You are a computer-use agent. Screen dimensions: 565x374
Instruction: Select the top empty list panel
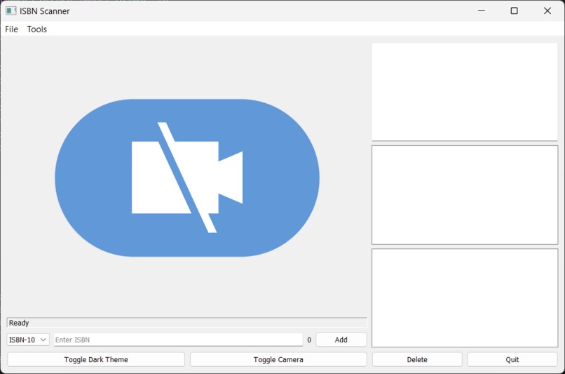coord(465,92)
